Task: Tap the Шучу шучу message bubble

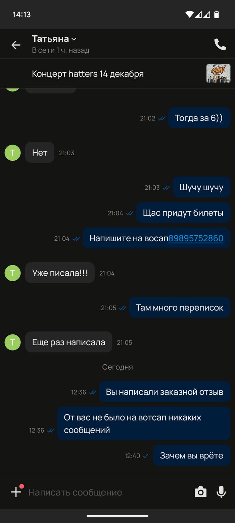Action: (201, 187)
